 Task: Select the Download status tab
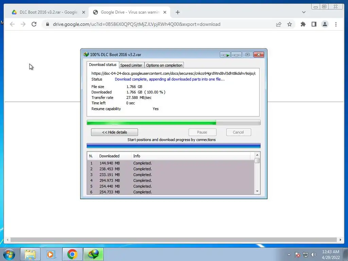tap(103, 65)
